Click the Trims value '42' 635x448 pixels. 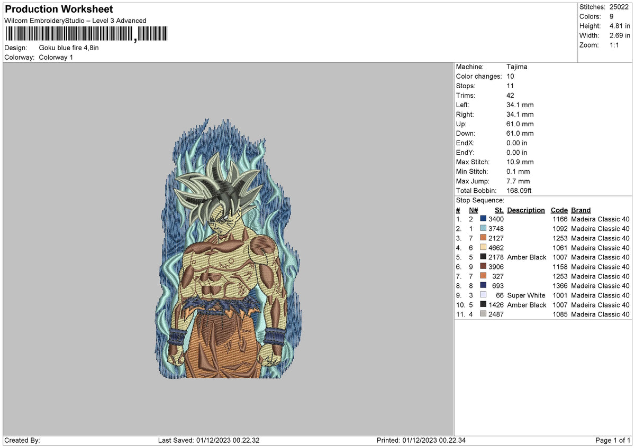510,95
